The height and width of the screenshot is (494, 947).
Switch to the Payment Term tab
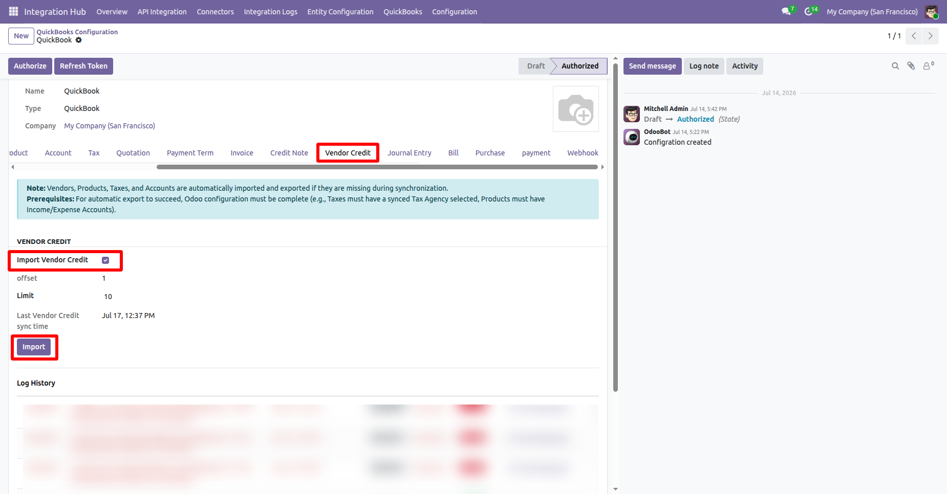190,153
